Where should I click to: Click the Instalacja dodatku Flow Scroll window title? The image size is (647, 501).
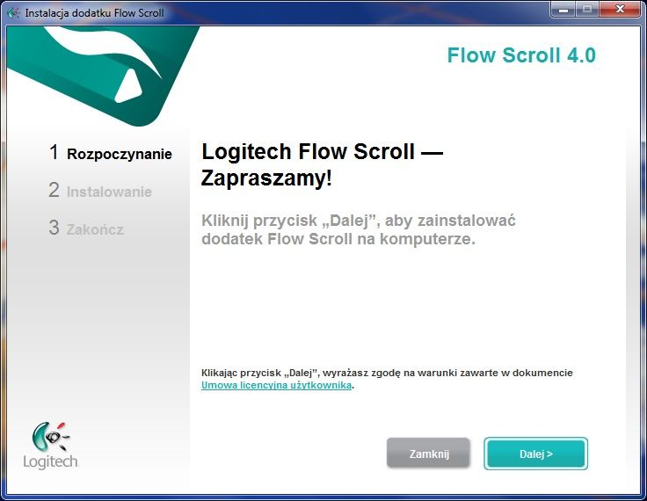[x=94, y=13]
